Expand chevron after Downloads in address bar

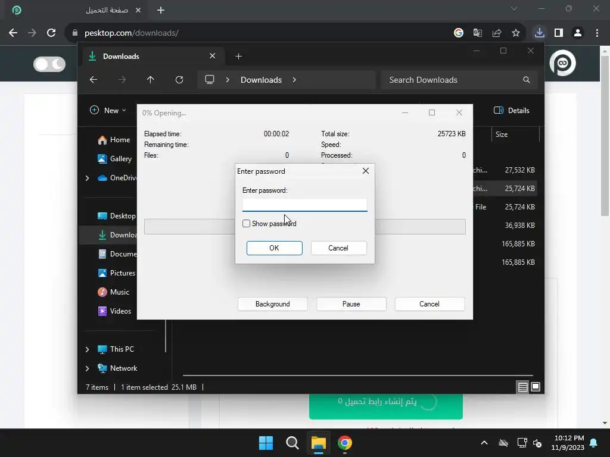click(x=294, y=80)
